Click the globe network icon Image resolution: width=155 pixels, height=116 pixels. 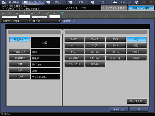137,2
